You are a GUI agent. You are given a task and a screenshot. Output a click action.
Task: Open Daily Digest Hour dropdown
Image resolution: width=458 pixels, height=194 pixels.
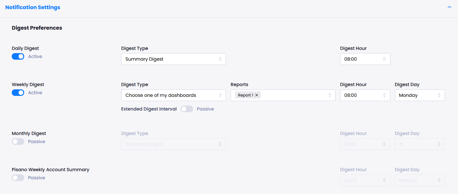pyautogui.click(x=365, y=59)
